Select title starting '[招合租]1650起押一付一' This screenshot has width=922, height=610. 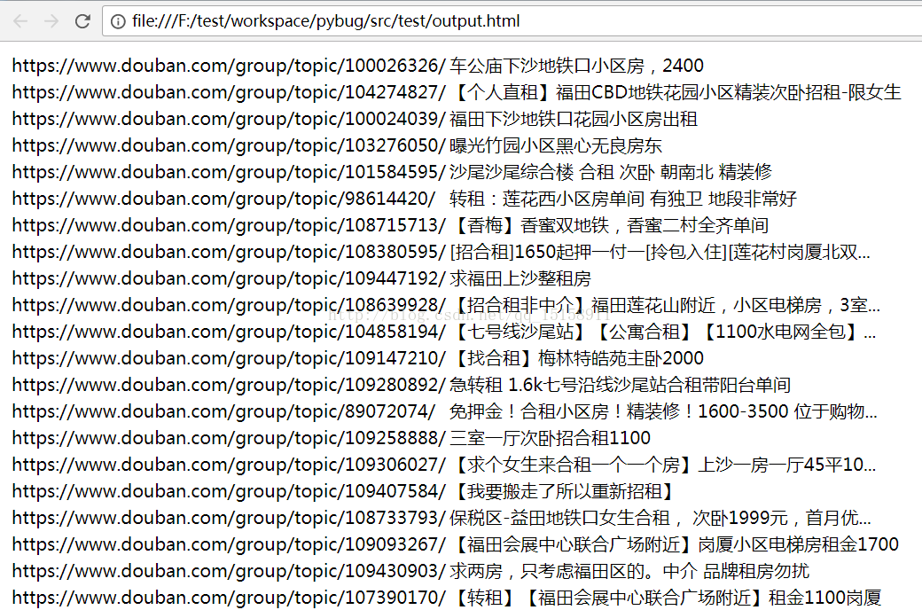[x=660, y=252]
